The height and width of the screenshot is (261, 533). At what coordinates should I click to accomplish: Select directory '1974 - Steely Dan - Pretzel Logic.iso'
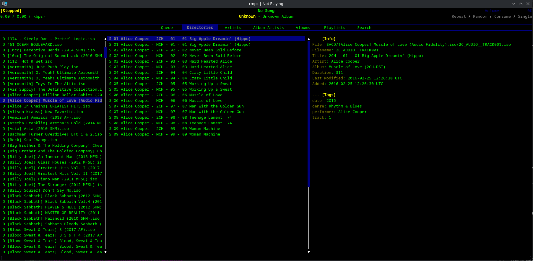pyautogui.click(x=52, y=39)
